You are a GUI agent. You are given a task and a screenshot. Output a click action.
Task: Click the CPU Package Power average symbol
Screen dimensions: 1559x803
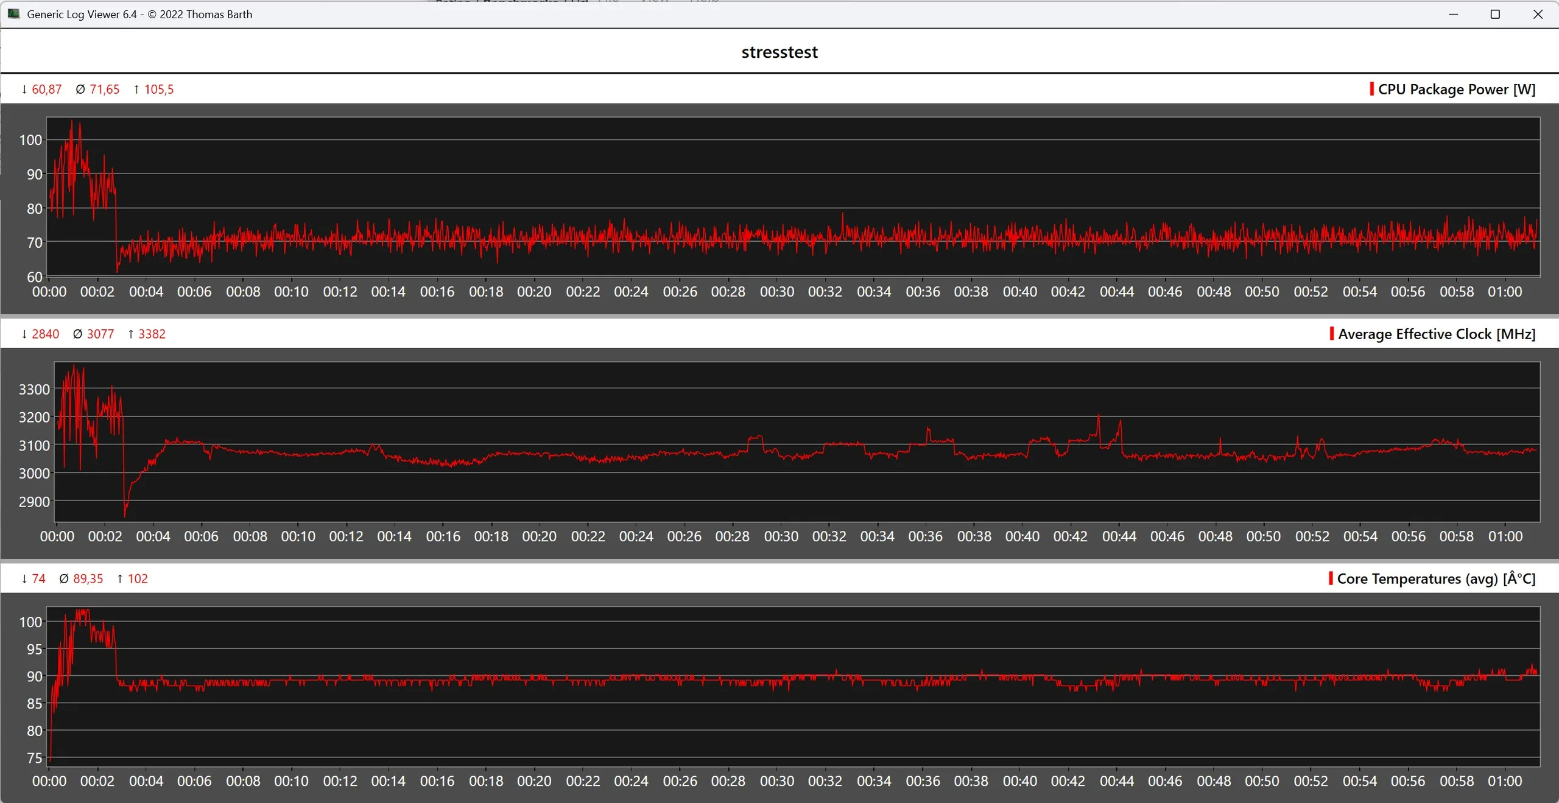coord(80,89)
